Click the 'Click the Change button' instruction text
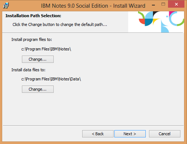The height and width of the screenshot is (144, 187). click(x=60, y=24)
